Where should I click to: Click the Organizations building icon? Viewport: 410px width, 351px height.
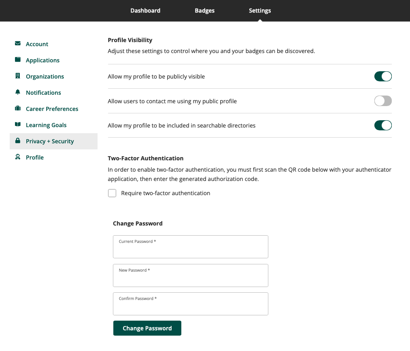click(x=18, y=76)
